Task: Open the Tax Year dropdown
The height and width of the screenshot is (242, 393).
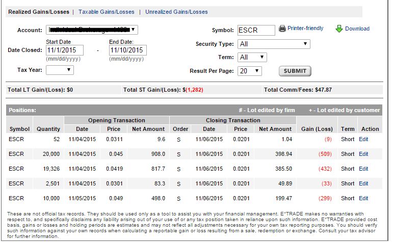Action: 60,70
